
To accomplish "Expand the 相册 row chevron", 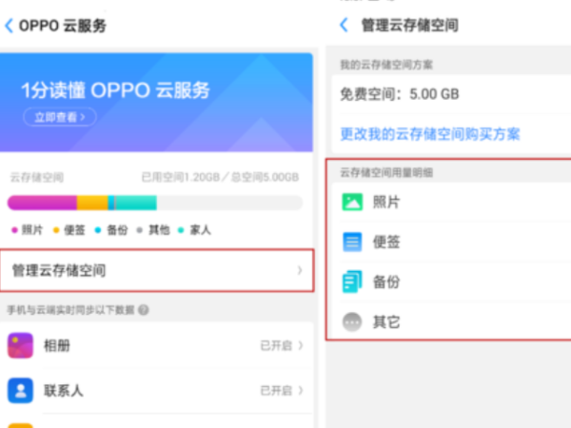I will pyautogui.click(x=301, y=345).
